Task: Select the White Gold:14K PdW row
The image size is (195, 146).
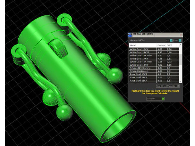Action: coord(154,56)
